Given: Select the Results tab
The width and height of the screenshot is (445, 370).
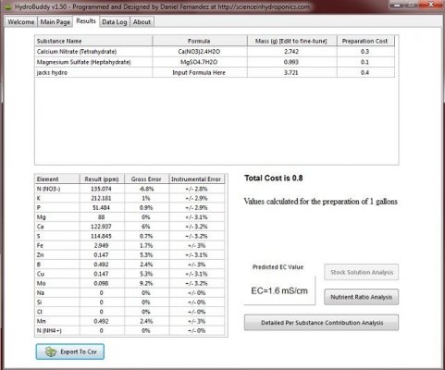Looking at the screenshot, I should pos(86,21).
